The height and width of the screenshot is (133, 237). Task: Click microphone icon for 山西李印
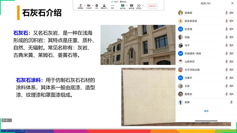pyautogui.click(x=227, y=61)
